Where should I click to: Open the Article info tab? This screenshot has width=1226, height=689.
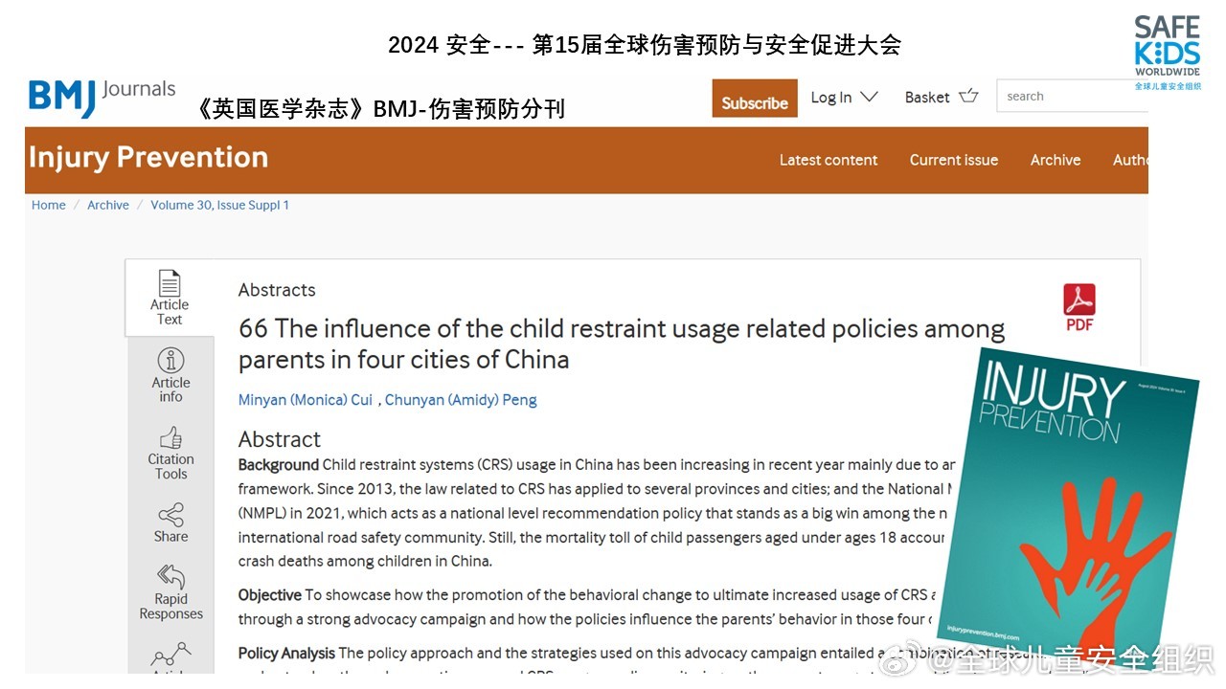(x=170, y=374)
